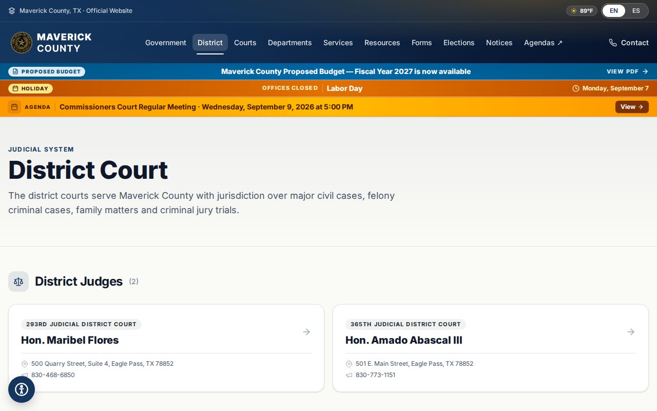Click View PDF for the proposed budget

coord(627,71)
